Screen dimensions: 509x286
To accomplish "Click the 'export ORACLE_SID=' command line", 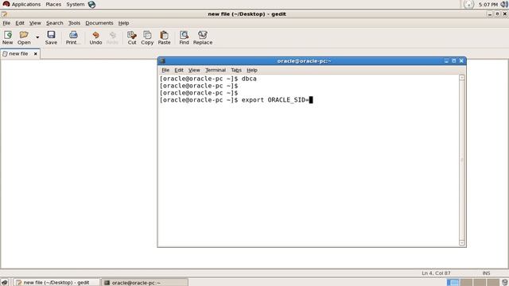I will 236,100.
